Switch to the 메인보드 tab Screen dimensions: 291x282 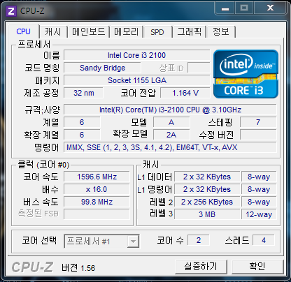tap(89, 31)
